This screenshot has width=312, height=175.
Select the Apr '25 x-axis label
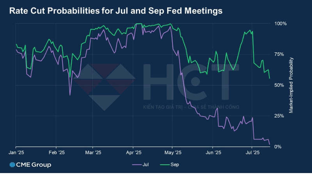pos(134,153)
